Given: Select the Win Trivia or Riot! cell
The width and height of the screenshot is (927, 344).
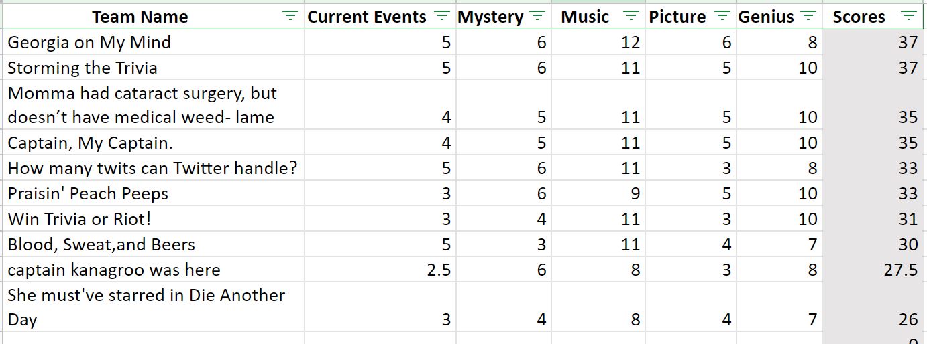Looking at the screenshot, I should click(154, 219).
